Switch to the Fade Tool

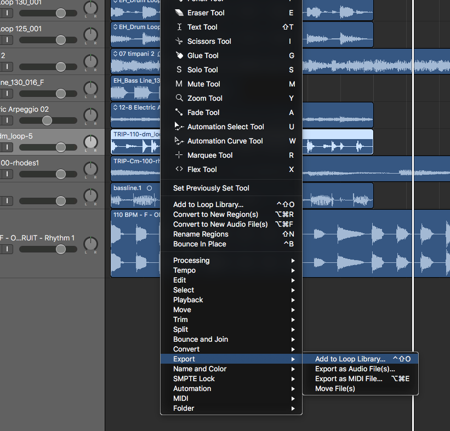pyautogui.click(x=203, y=112)
